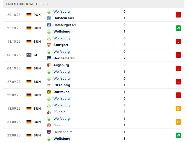Click the Hamburger SV club logo

point(49,25)
